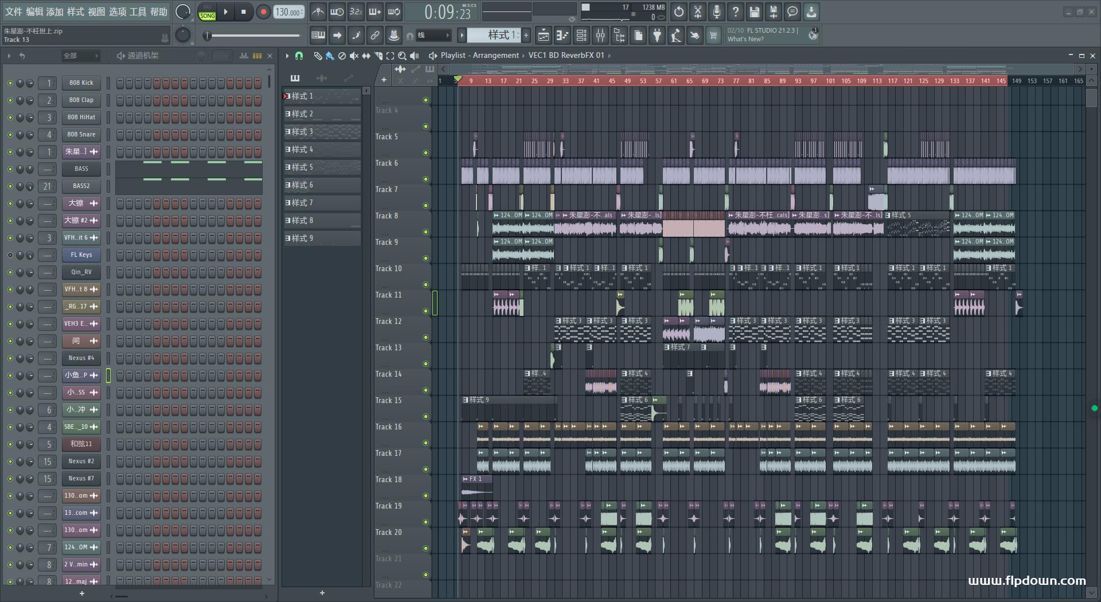Toggle the Playlist snap magnet icon

pos(299,56)
